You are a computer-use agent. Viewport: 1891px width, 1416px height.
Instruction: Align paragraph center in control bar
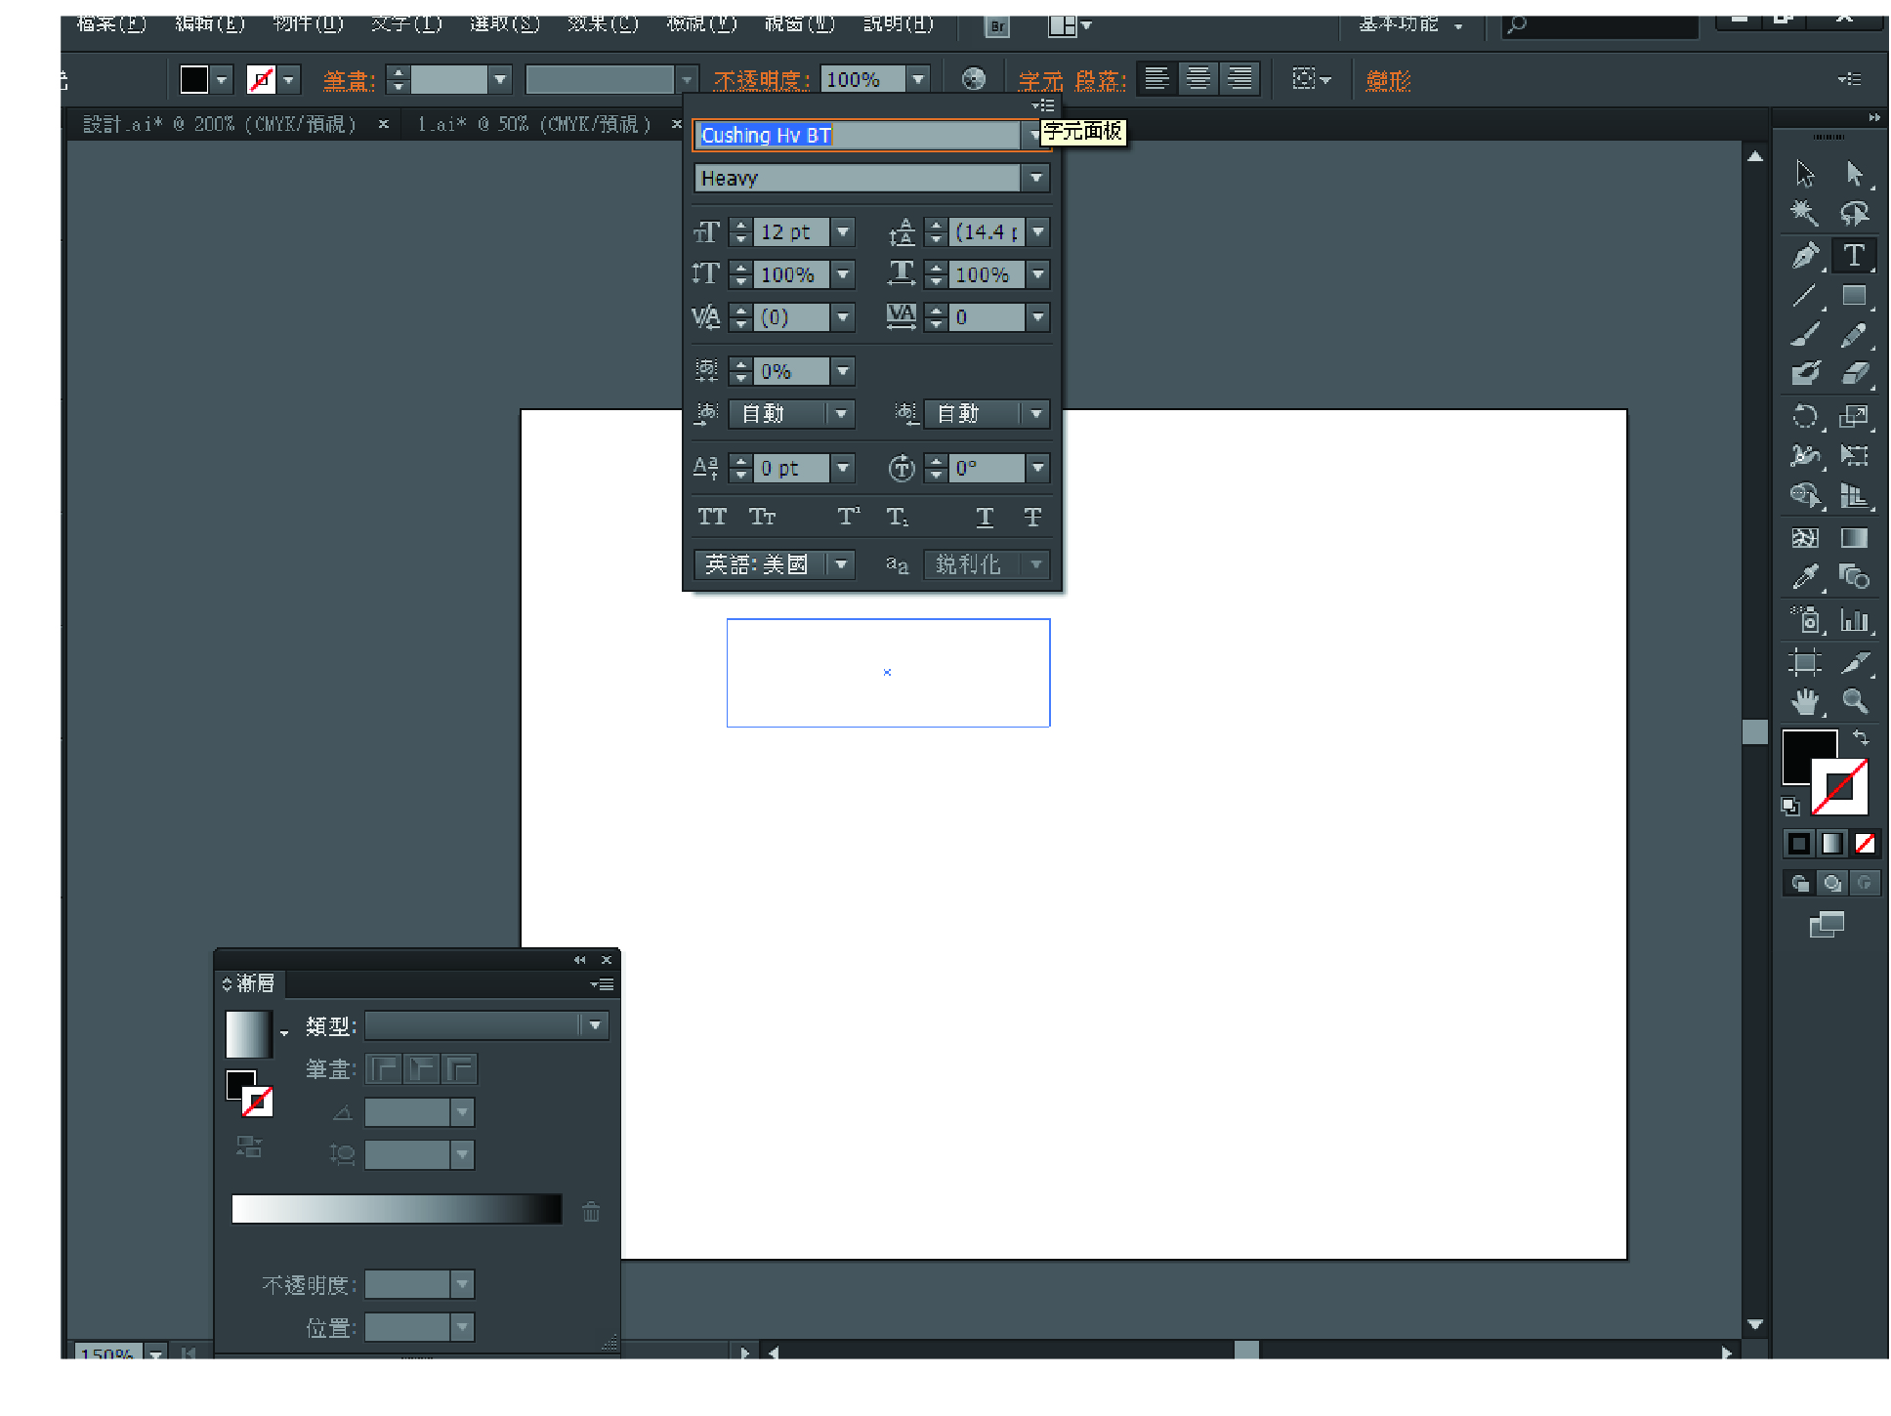coord(1198,79)
